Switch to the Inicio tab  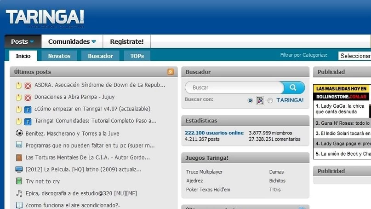[23, 56]
